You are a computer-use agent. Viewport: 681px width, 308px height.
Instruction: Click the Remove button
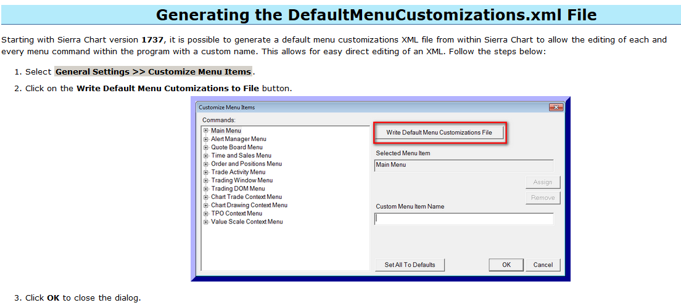click(542, 198)
